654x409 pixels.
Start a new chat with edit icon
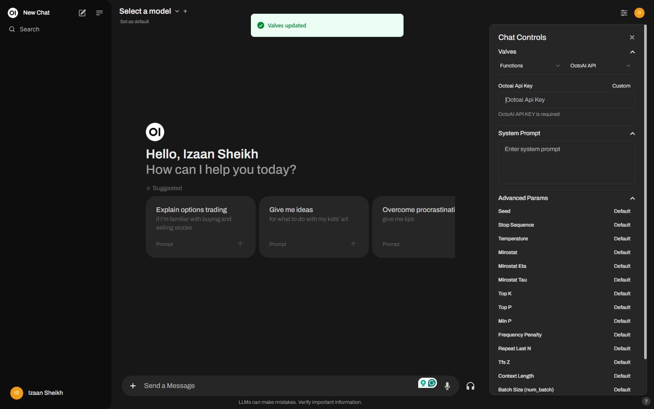[x=82, y=13]
